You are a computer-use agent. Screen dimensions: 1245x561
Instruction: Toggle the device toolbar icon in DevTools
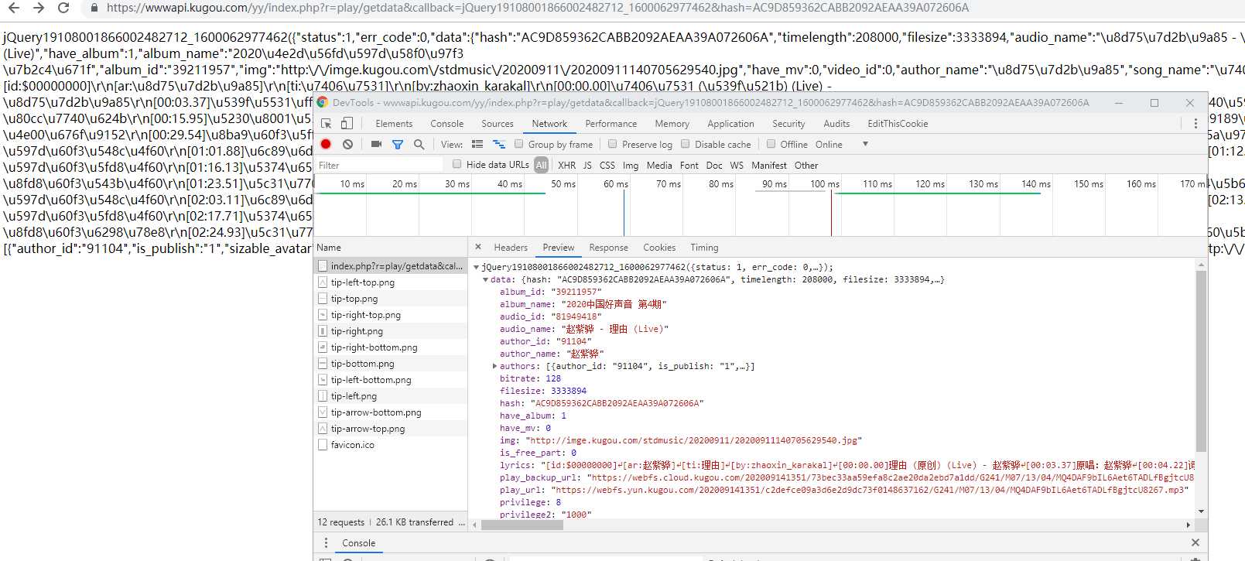pos(347,124)
